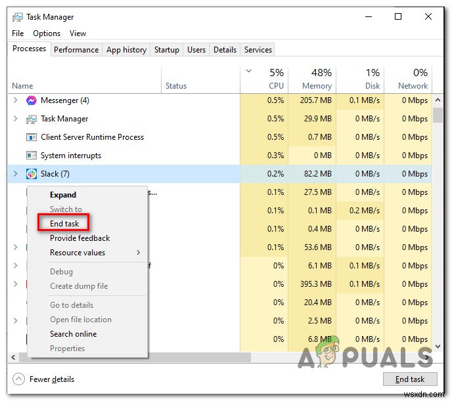
Task: Switch to the Users tab
Action: coord(196,50)
